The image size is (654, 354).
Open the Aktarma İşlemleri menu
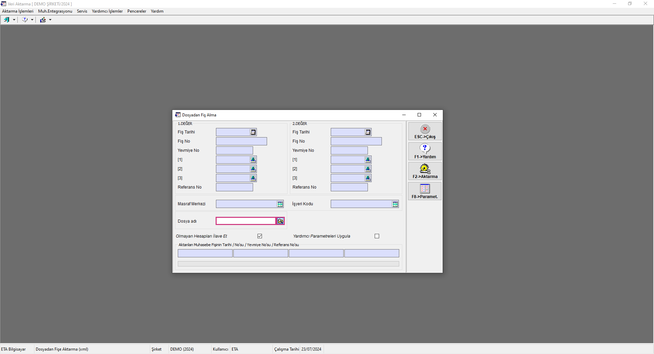pos(18,11)
